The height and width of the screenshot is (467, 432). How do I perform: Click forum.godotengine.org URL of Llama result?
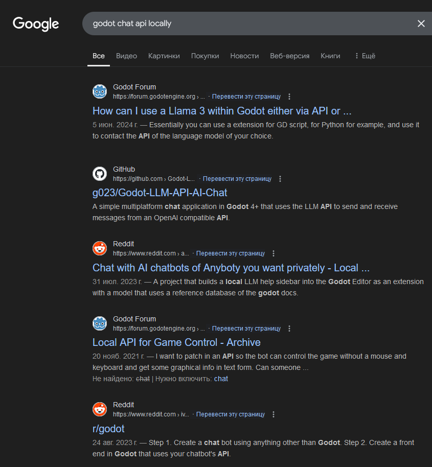tap(159, 97)
